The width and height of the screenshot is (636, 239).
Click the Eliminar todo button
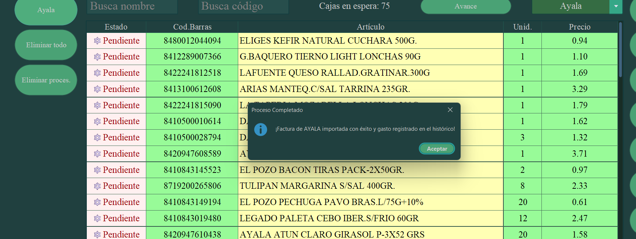(x=46, y=45)
